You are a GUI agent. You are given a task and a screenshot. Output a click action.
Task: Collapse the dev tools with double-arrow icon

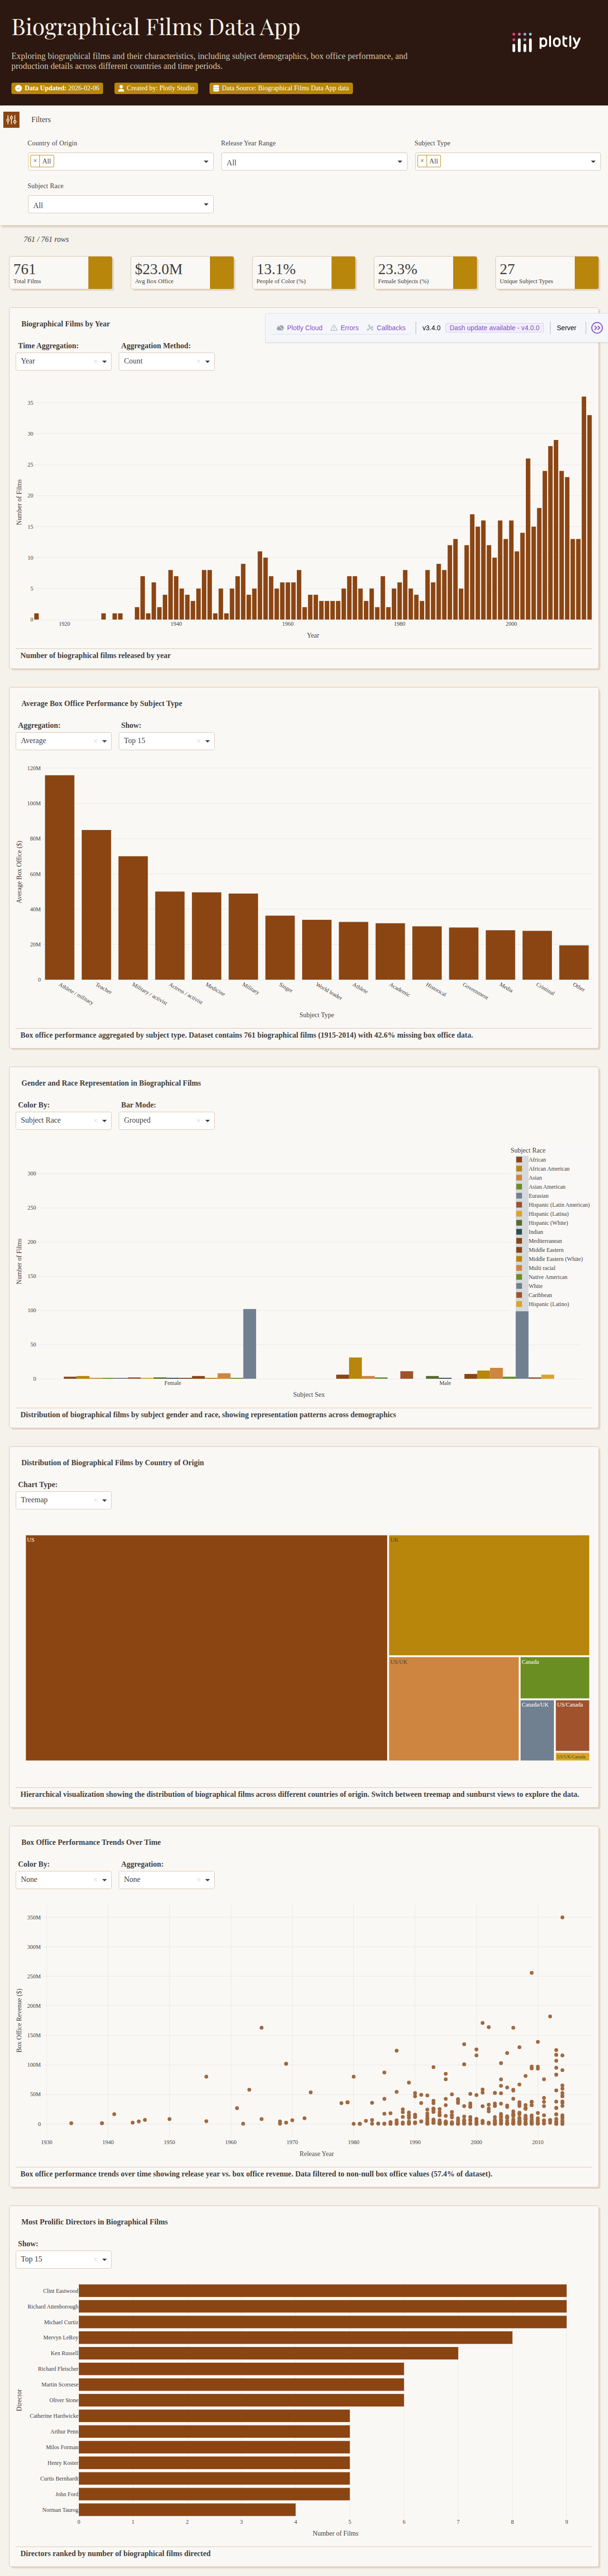(x=597, y=328)
